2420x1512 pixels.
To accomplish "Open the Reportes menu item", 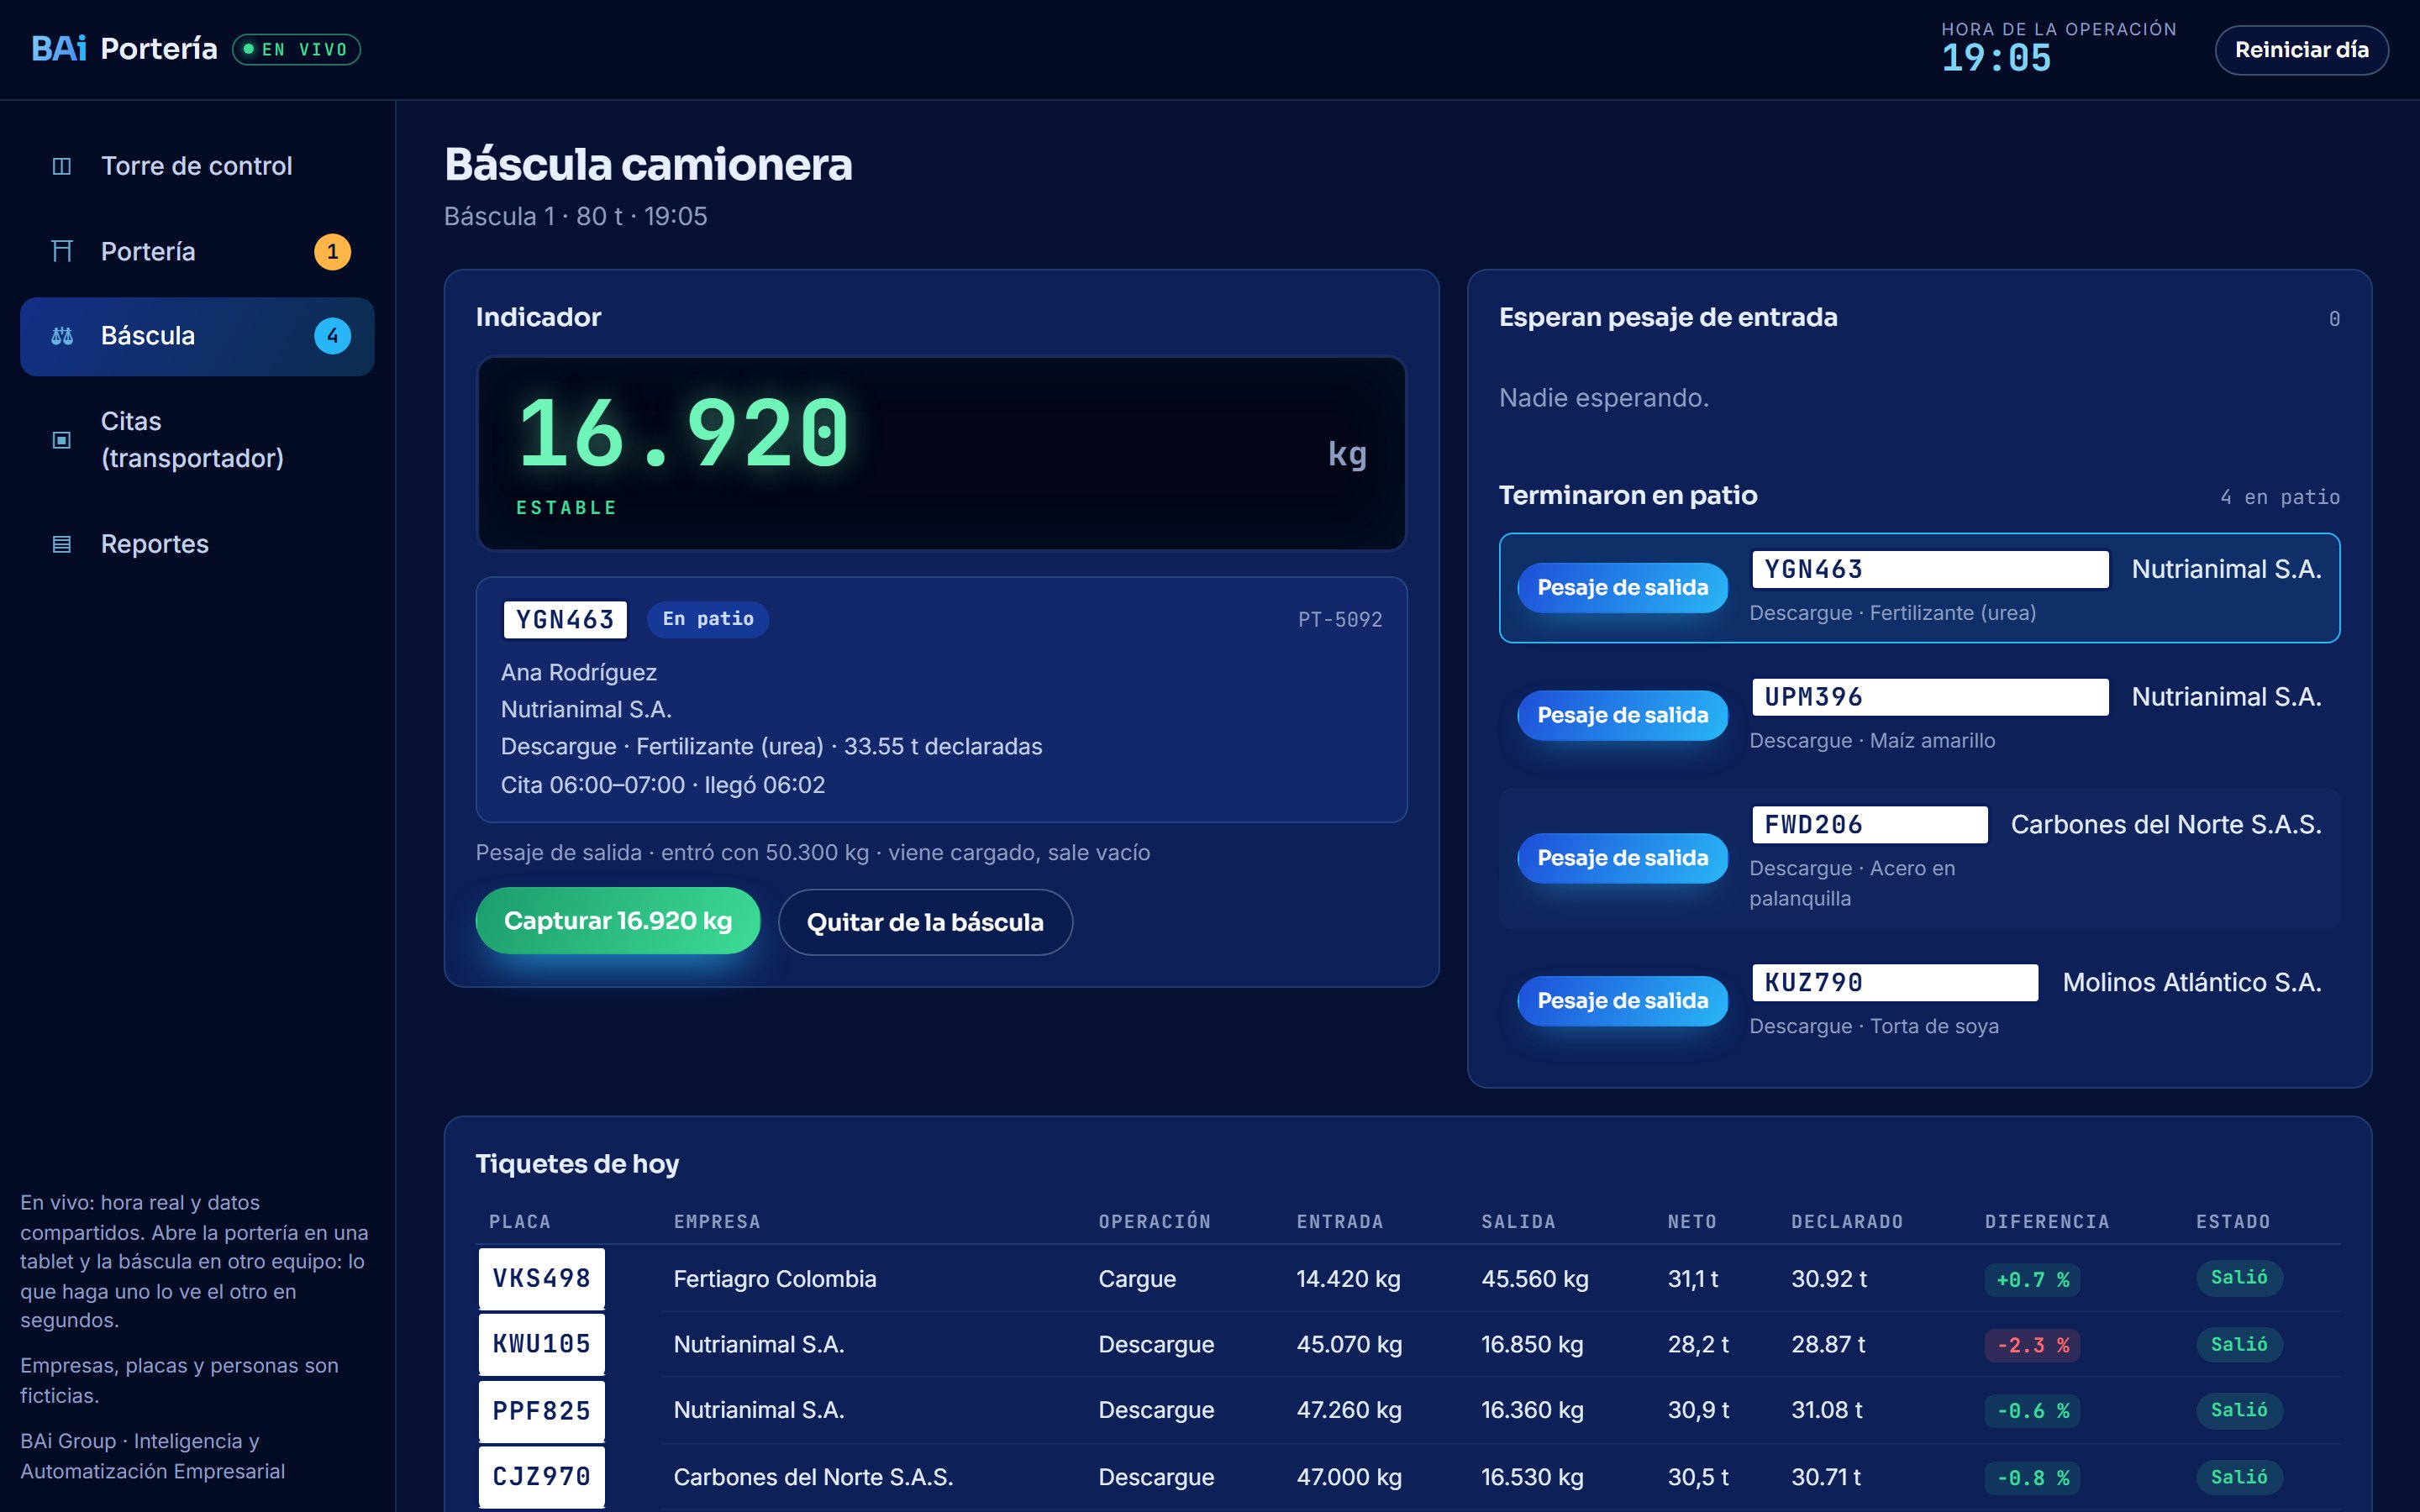I will click(x=197, y=544).
